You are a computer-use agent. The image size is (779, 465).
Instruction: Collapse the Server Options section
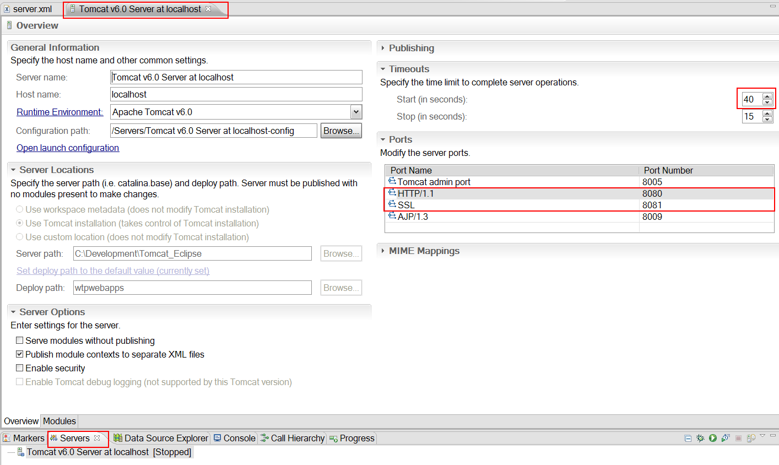[13, 312]
